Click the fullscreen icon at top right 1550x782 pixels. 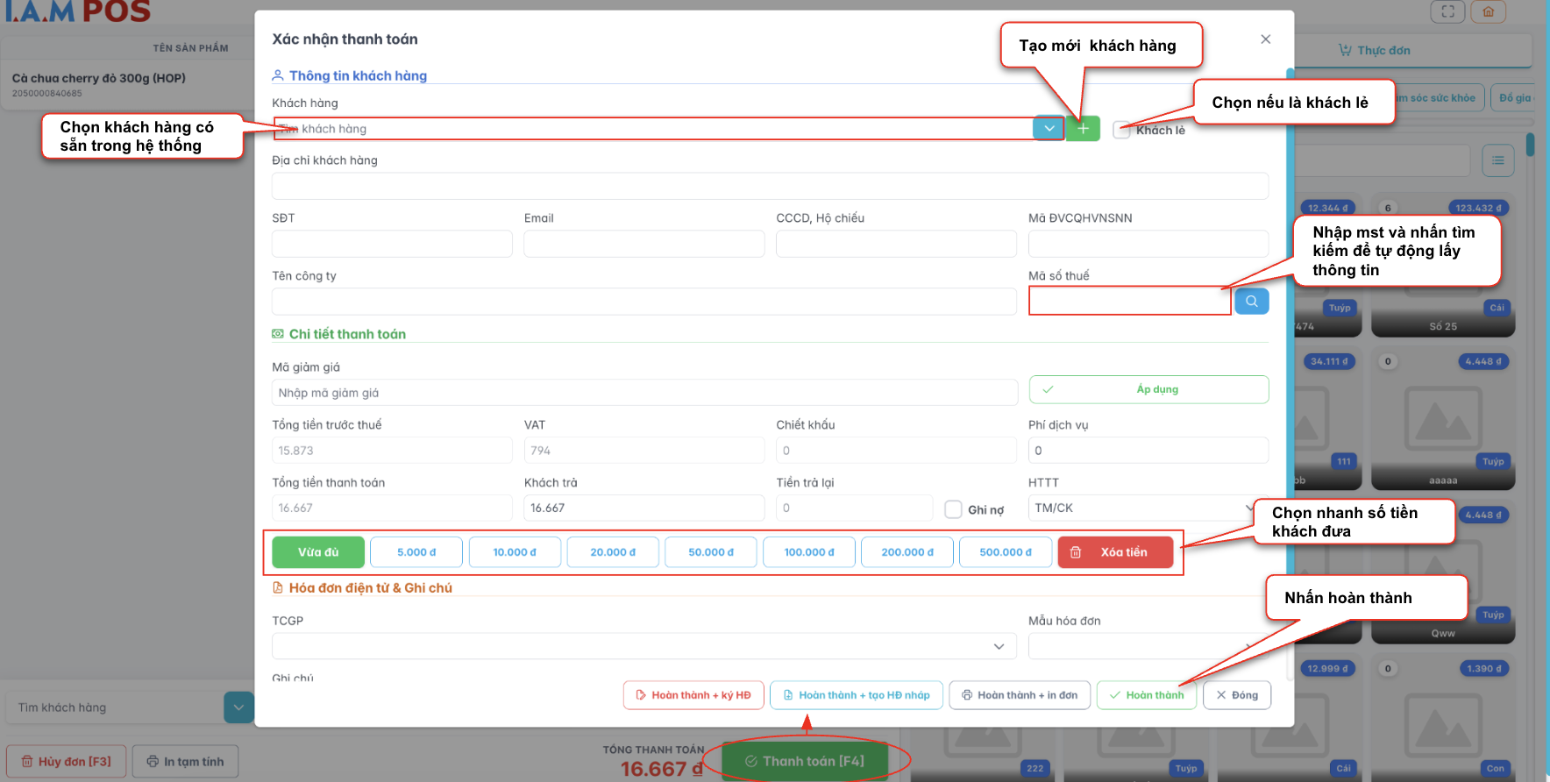point(1447,11)
